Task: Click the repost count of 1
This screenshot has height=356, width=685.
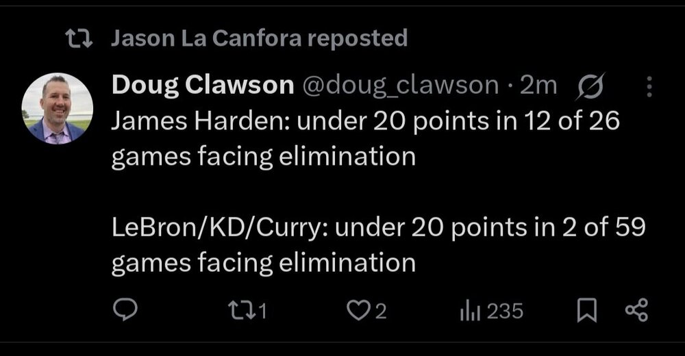Action: (x=264, y=312)
